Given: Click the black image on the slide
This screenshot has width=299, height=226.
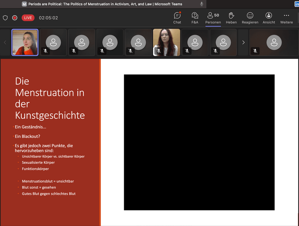Looking at the screenshot, I should 199,142.
